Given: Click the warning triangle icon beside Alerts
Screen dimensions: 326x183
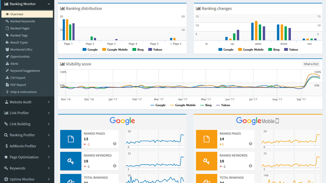Looking at the screenshot, I should 7,63.
